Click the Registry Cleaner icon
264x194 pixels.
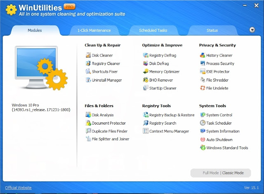[88, 63]
